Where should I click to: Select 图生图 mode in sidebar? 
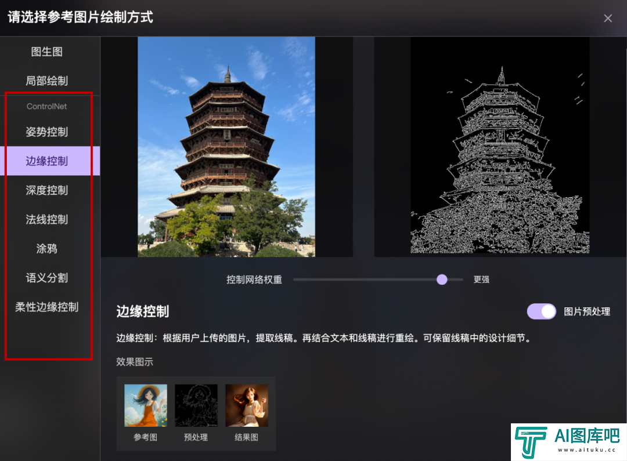coord(46,52)
